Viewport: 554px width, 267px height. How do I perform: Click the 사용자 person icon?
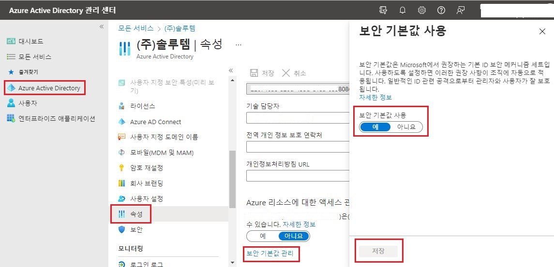click(11, 103)
